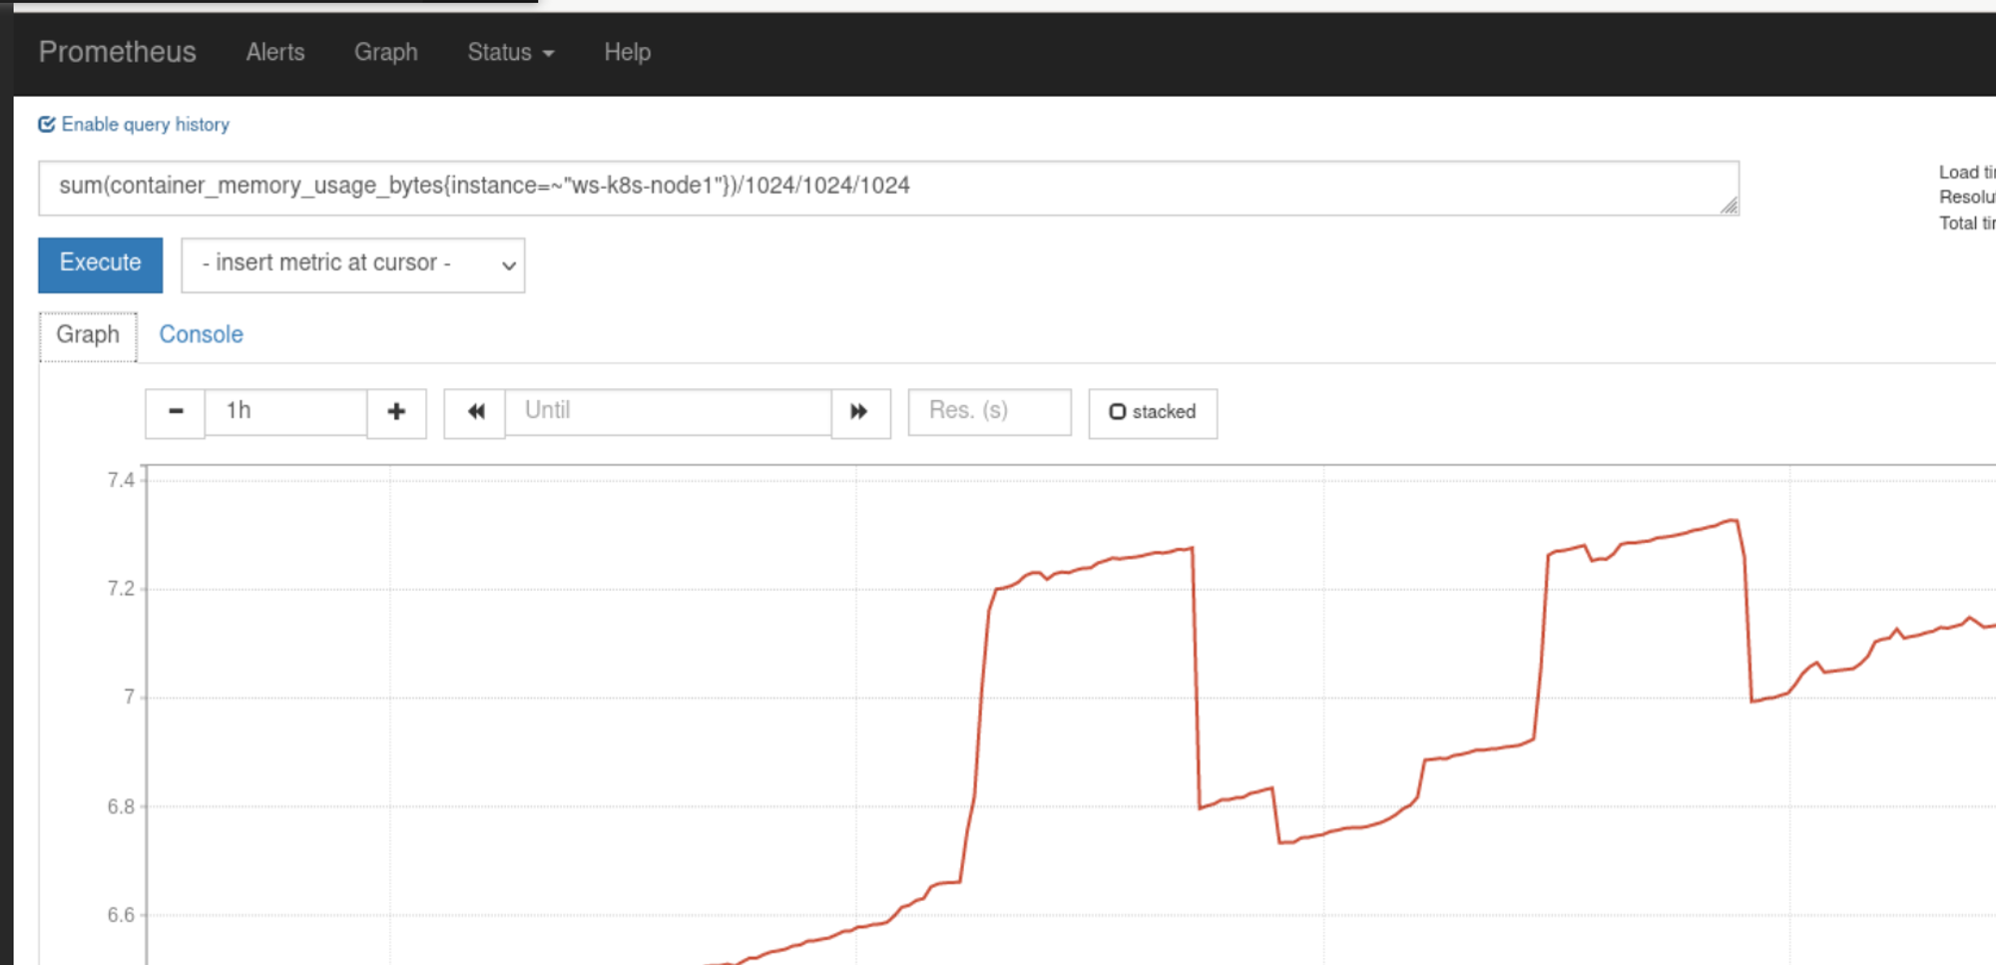
Task: Run the query with Execute
Action: tap(100, 264)
